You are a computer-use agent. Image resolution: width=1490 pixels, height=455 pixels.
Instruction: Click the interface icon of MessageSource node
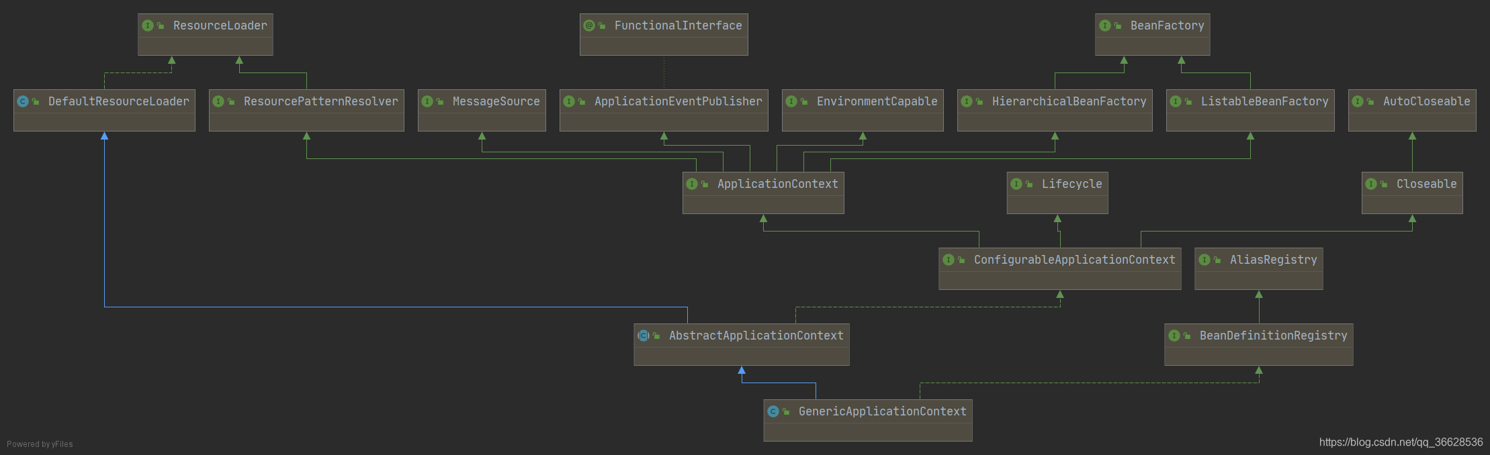click(x=427, y=101)
